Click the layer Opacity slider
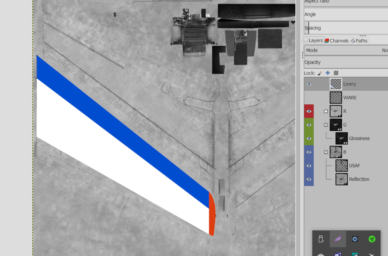 point(346,62)
